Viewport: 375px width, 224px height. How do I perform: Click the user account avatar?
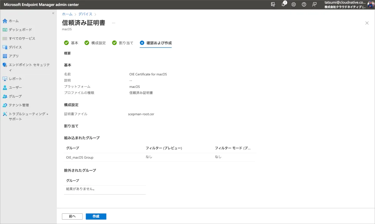(371, 4)
